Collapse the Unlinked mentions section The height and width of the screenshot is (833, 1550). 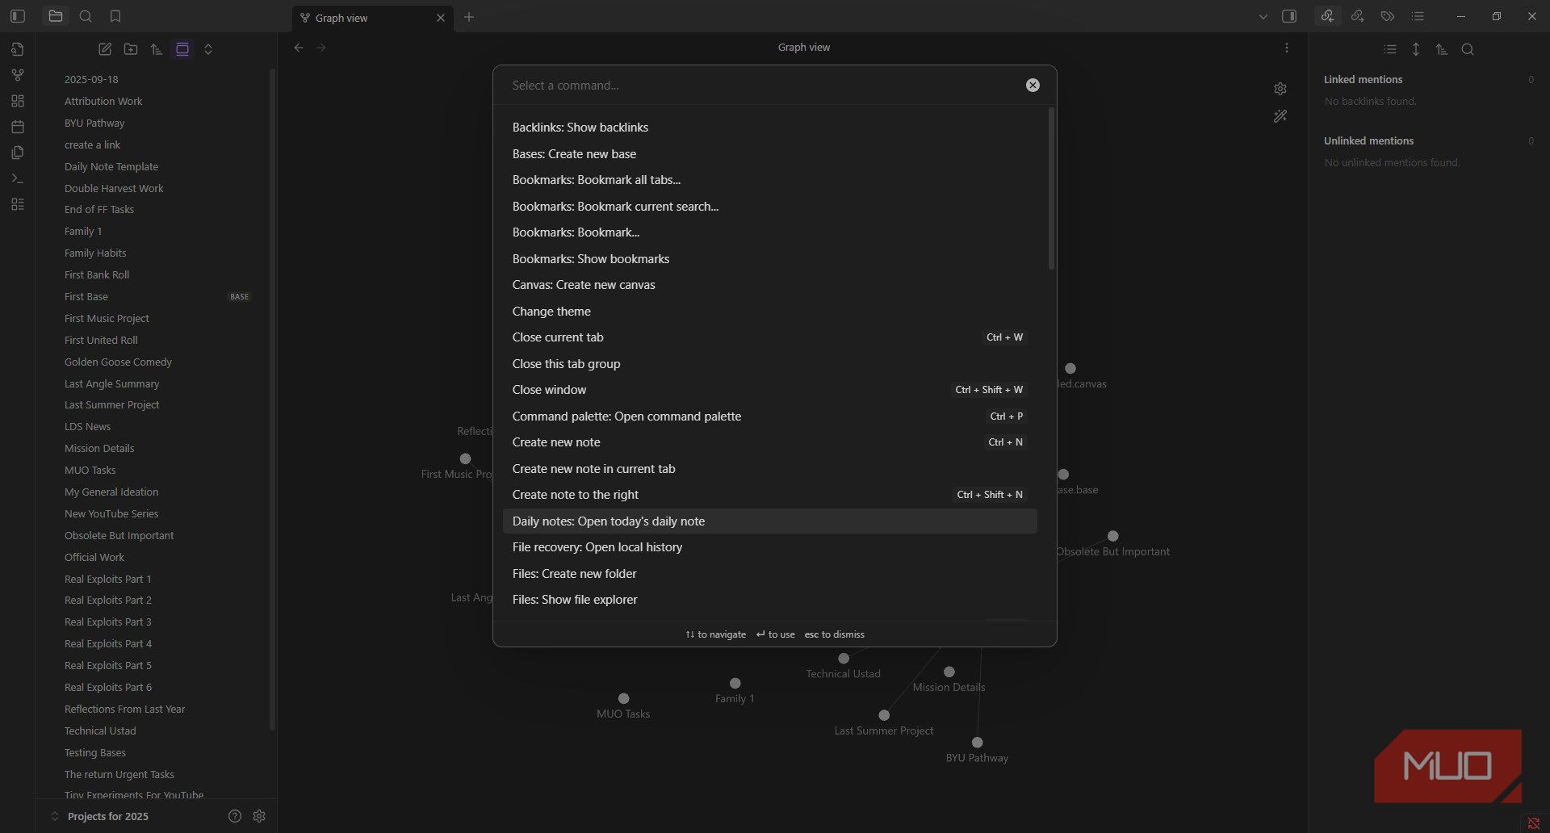click(x=1368, y=140)
